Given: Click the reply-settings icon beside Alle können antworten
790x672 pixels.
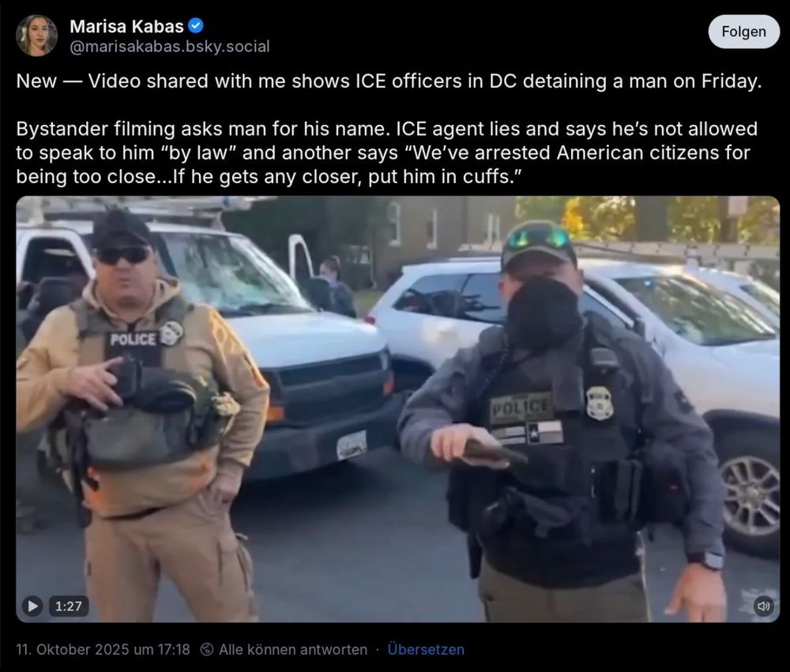Looking at the screenshot, I should (x=206, y=649).
